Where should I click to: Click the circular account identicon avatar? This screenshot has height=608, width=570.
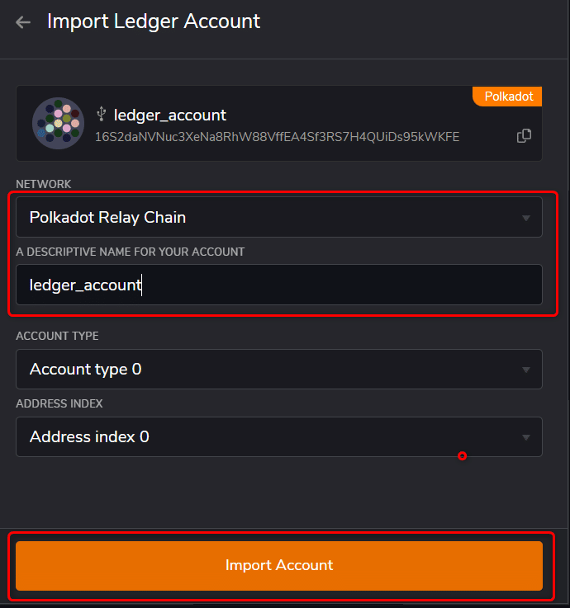click(x=58, y=124)
